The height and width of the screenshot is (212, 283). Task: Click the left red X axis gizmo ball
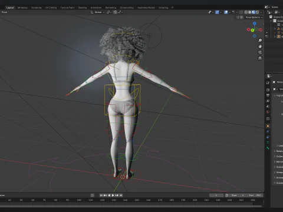248,29
